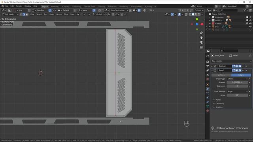Image resolution: width=253 pixels, height=142 pixels.
Task: Open the Tool properties tab icon
Action: pyautogui.click(x=208, y=56)
